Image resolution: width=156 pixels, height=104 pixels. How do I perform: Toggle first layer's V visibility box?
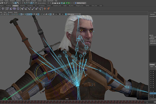[x=151, y=71]
